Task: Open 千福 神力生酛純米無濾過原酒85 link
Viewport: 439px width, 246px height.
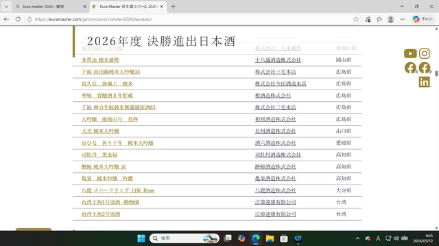Action: click(x=118, y=107)
